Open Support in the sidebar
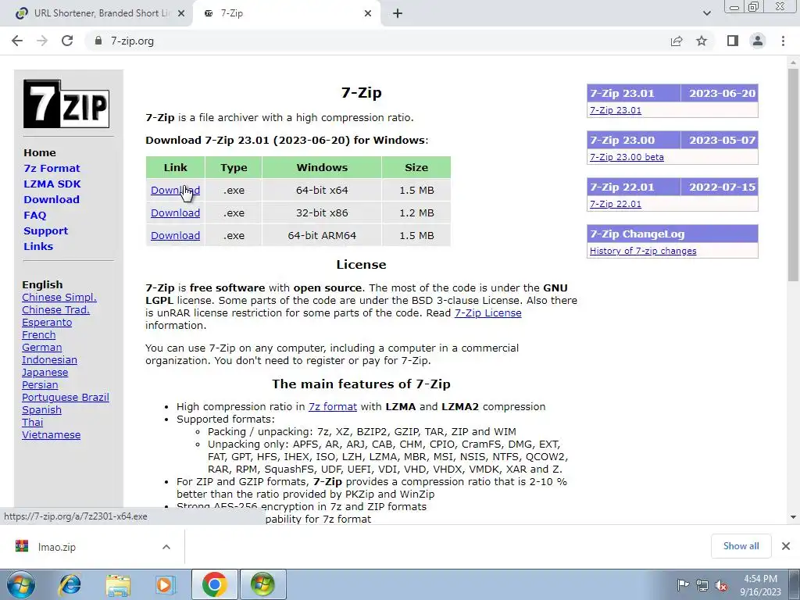The height and width of the screenshot is (600, 800). pyautogui.click(x=45, y=230)
